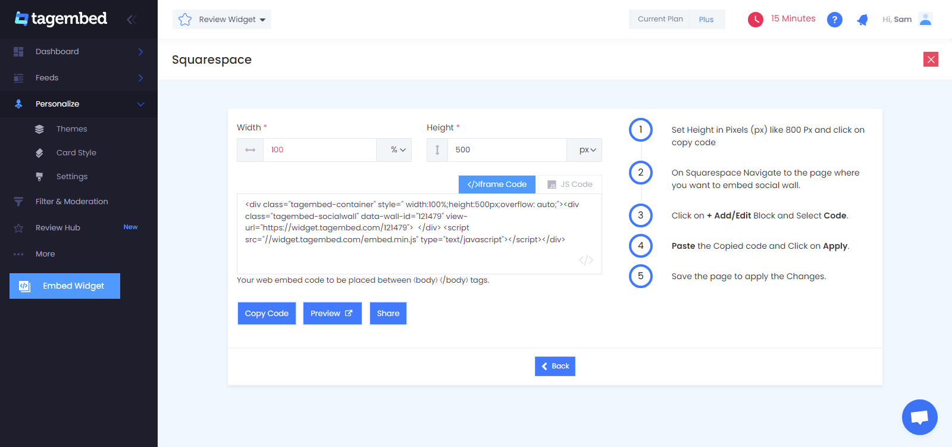Expand the Feeds menu chevron
Viewport: 952px width, 447px height.
(x=141, y=78)
